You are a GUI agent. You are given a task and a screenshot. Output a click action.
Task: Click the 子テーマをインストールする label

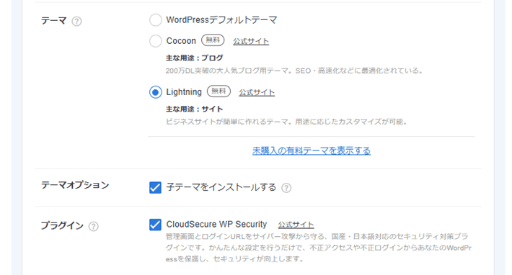[x=221, y=187]
